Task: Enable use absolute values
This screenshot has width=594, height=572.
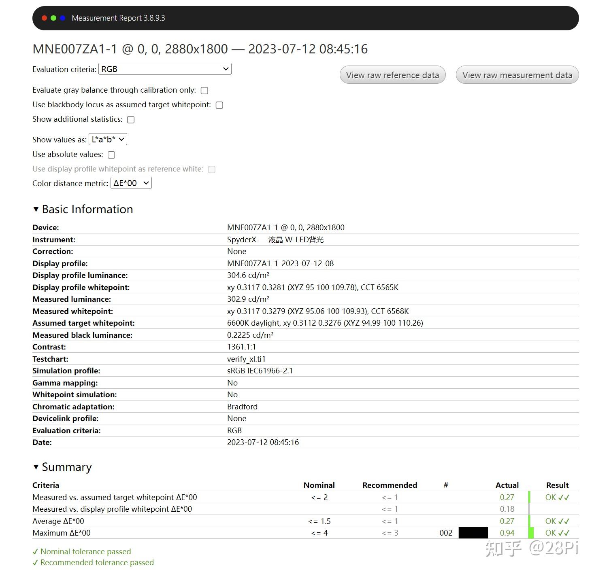Action: pos(111,155)
